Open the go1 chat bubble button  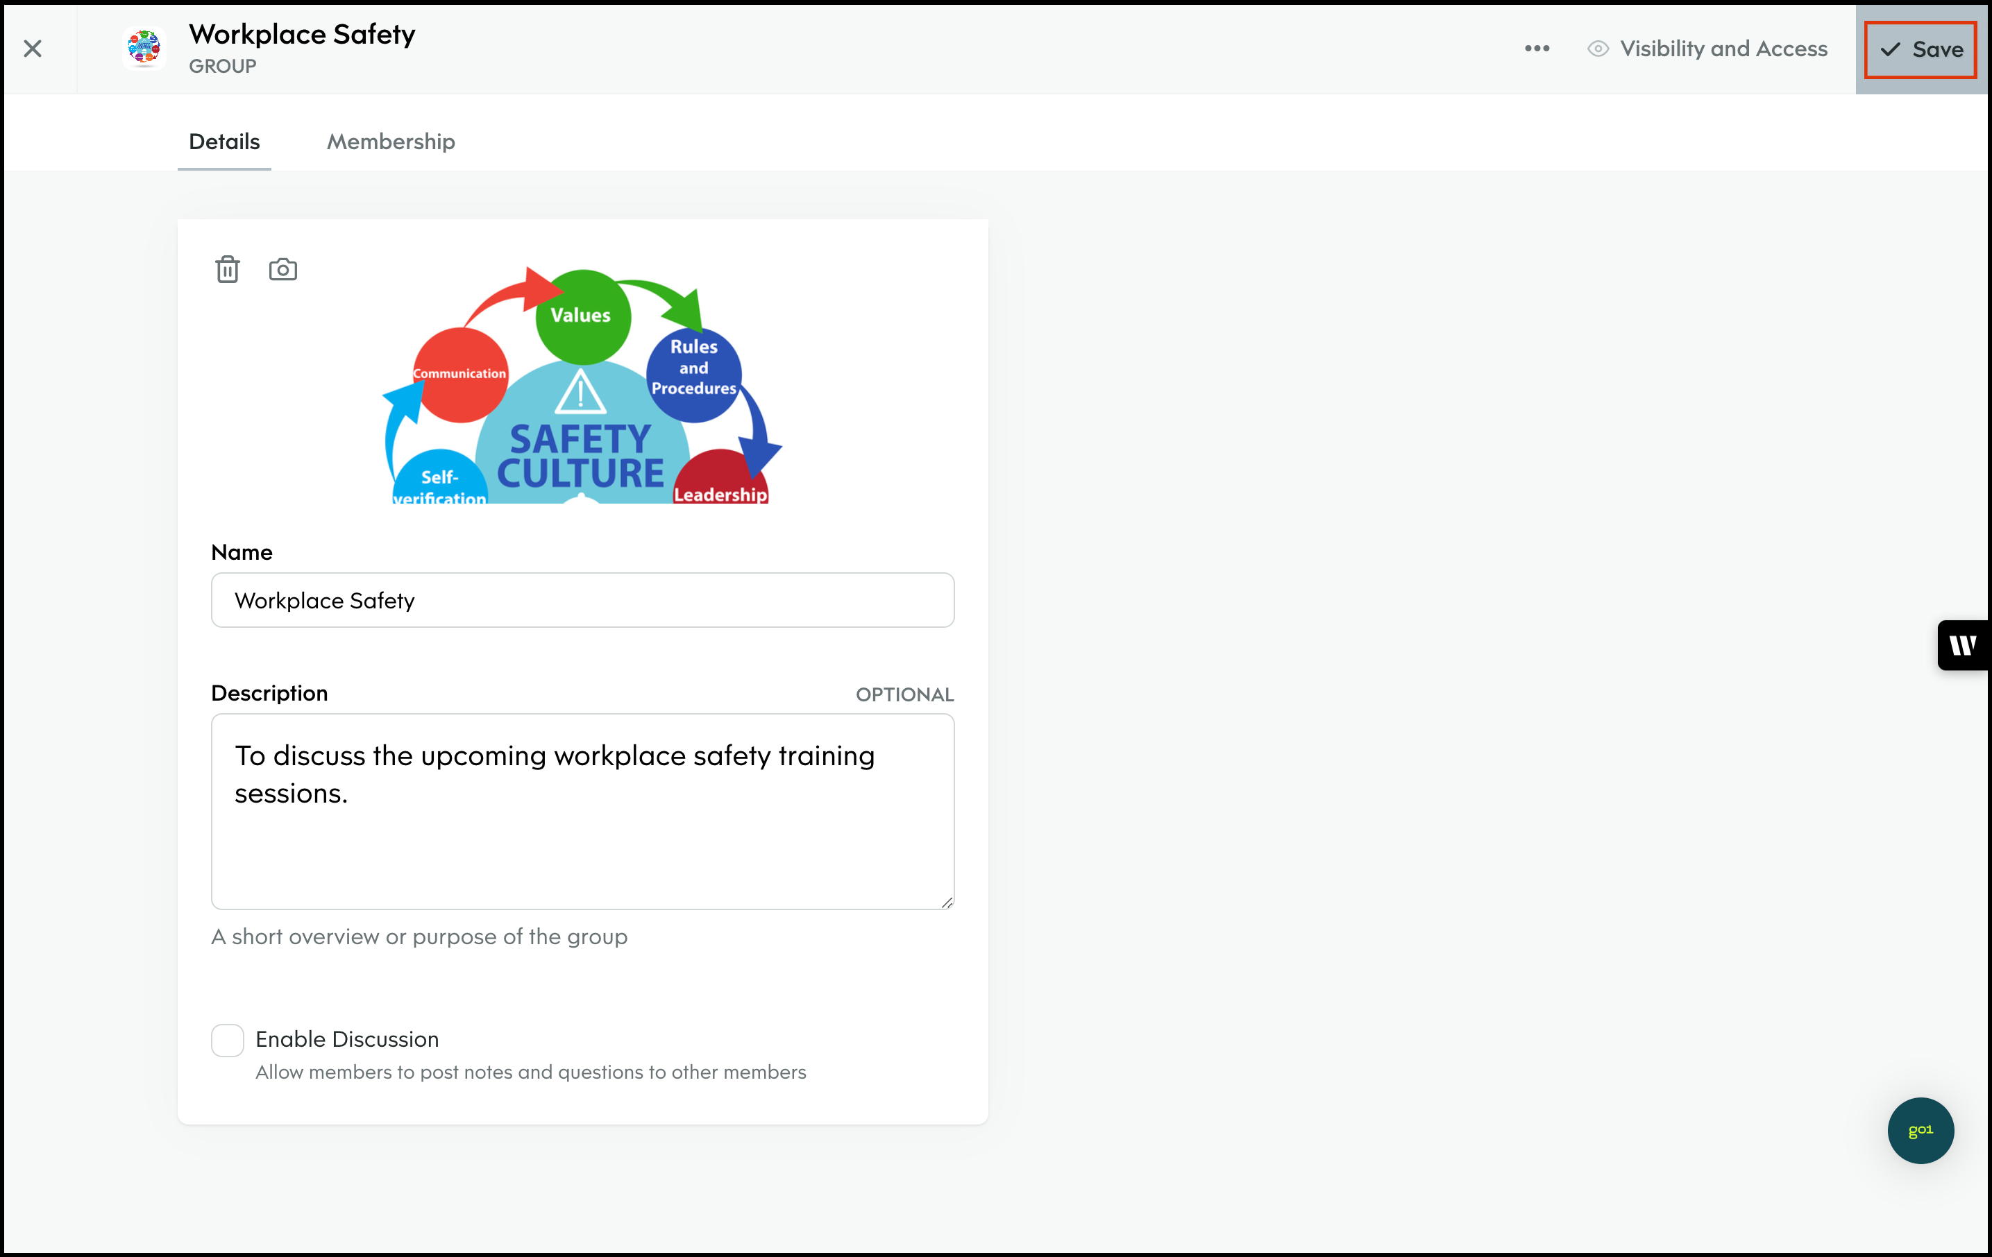[x=1919, y=1129]
